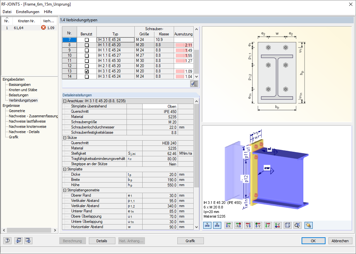
Task: Open the Hilfe menu
Action: point(48,11)
